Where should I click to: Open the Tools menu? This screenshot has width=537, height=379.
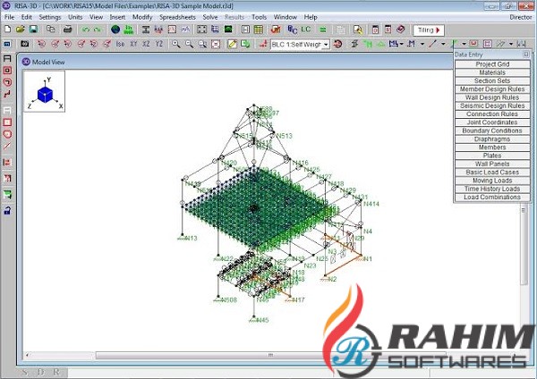[x=259, y=17]
